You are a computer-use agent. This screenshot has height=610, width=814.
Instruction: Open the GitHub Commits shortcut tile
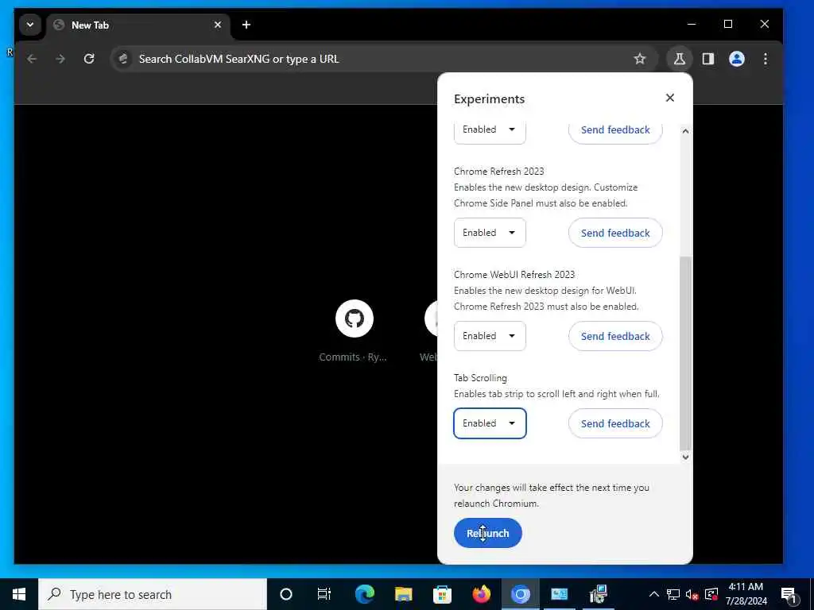(x=354, y=319)
